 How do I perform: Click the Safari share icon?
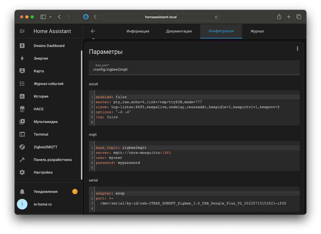point(279,17)
